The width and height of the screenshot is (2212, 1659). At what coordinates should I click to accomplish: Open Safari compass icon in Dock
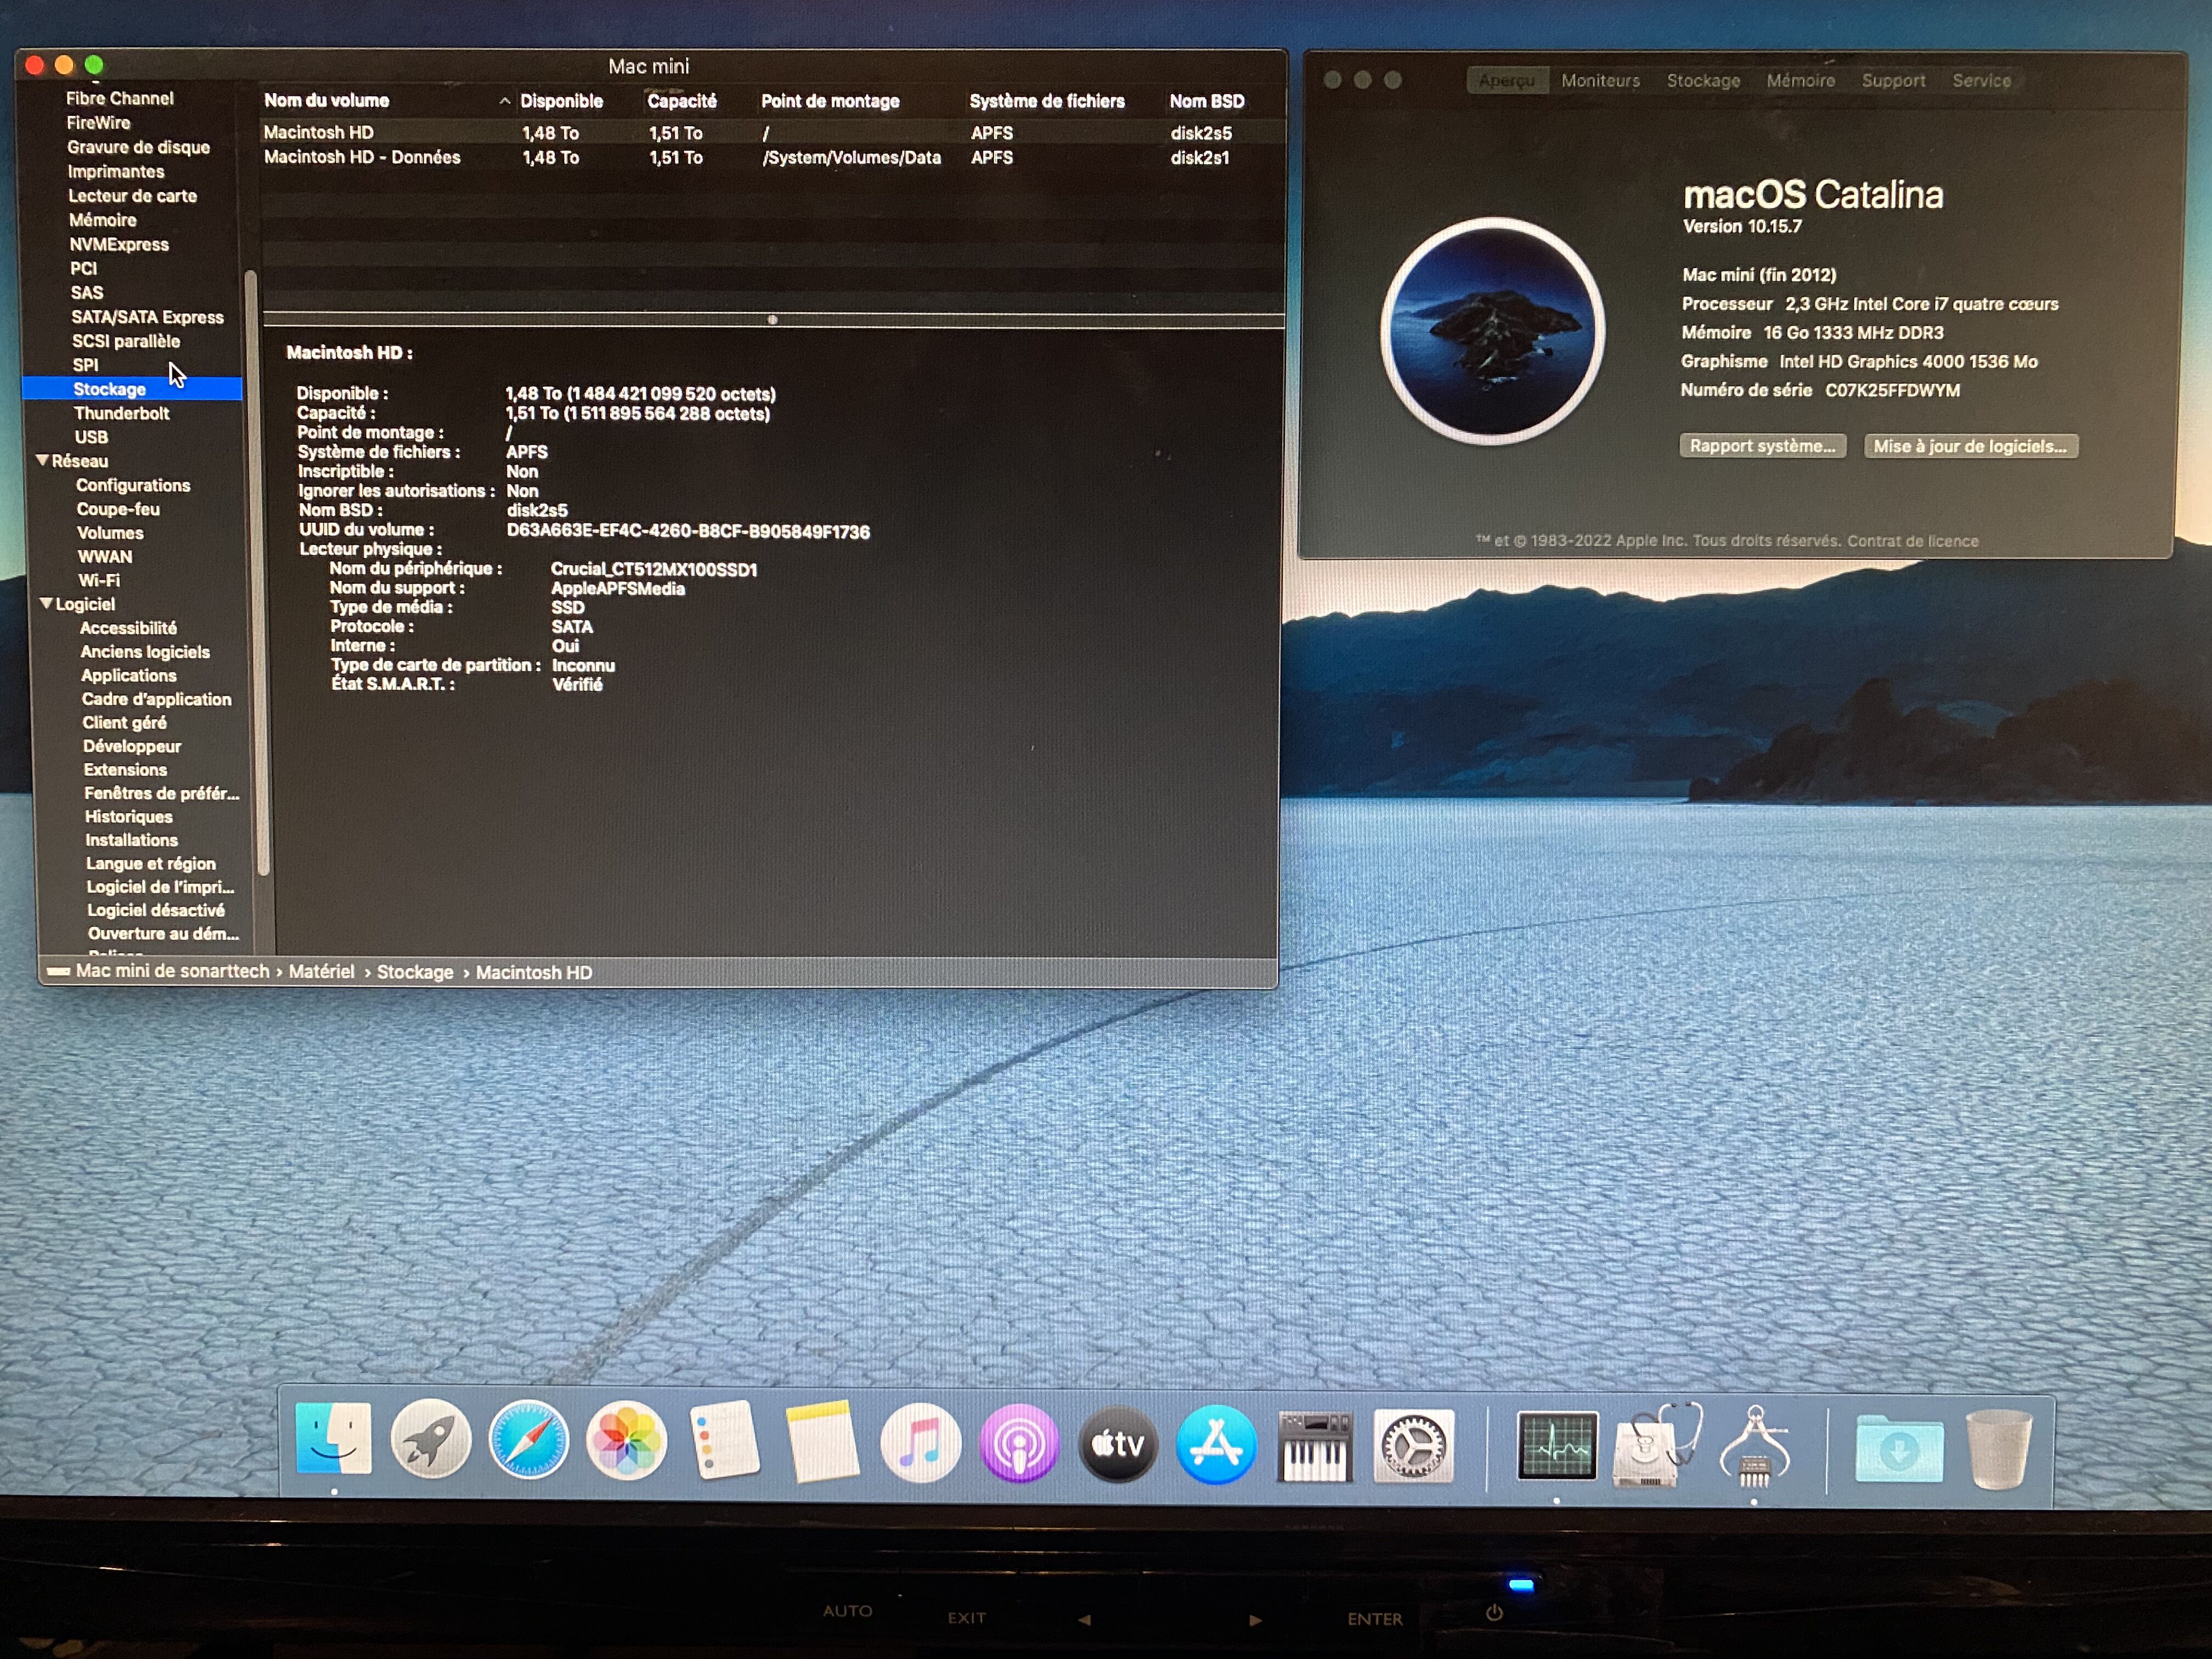(529, 1441)
